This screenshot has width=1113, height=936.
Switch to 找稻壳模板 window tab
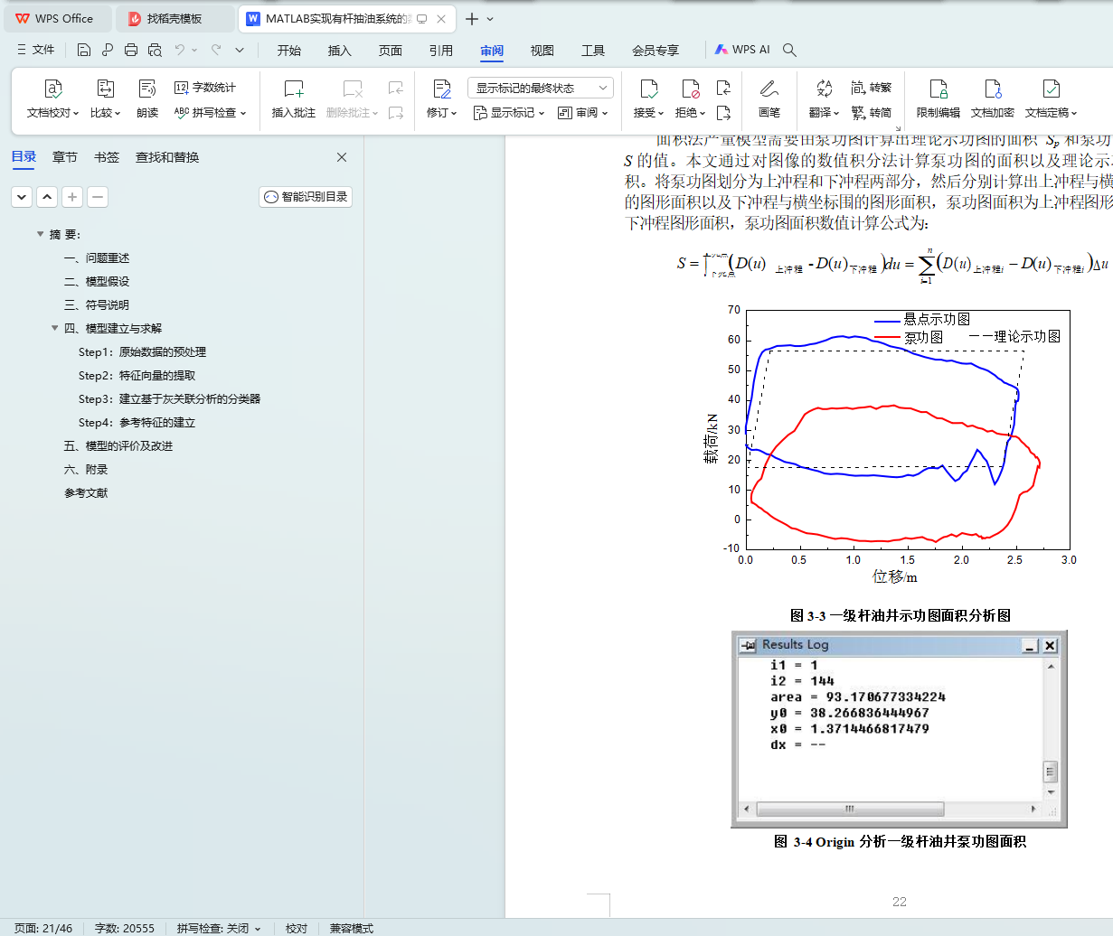175,18
